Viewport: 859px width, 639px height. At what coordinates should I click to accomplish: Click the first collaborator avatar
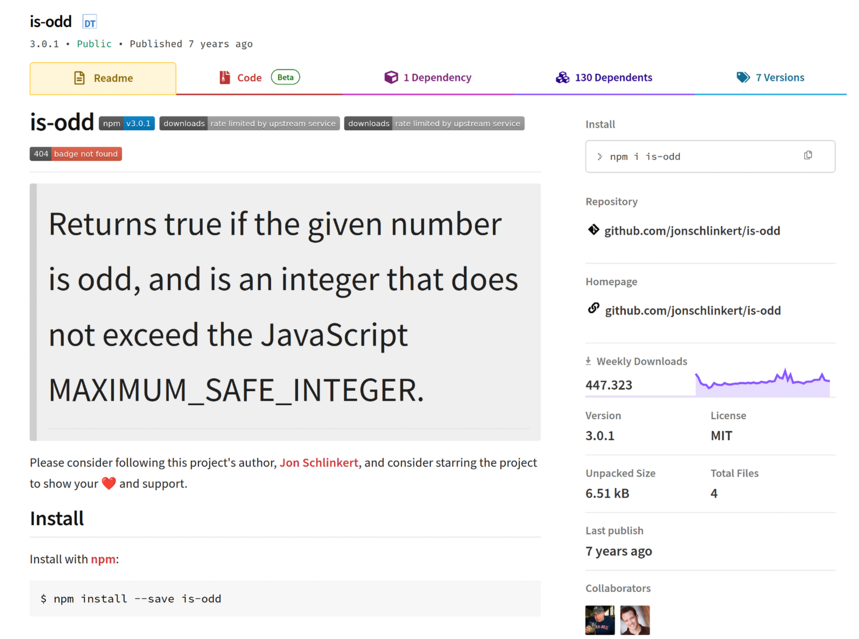pyautogui.click(x=600, y=620)
